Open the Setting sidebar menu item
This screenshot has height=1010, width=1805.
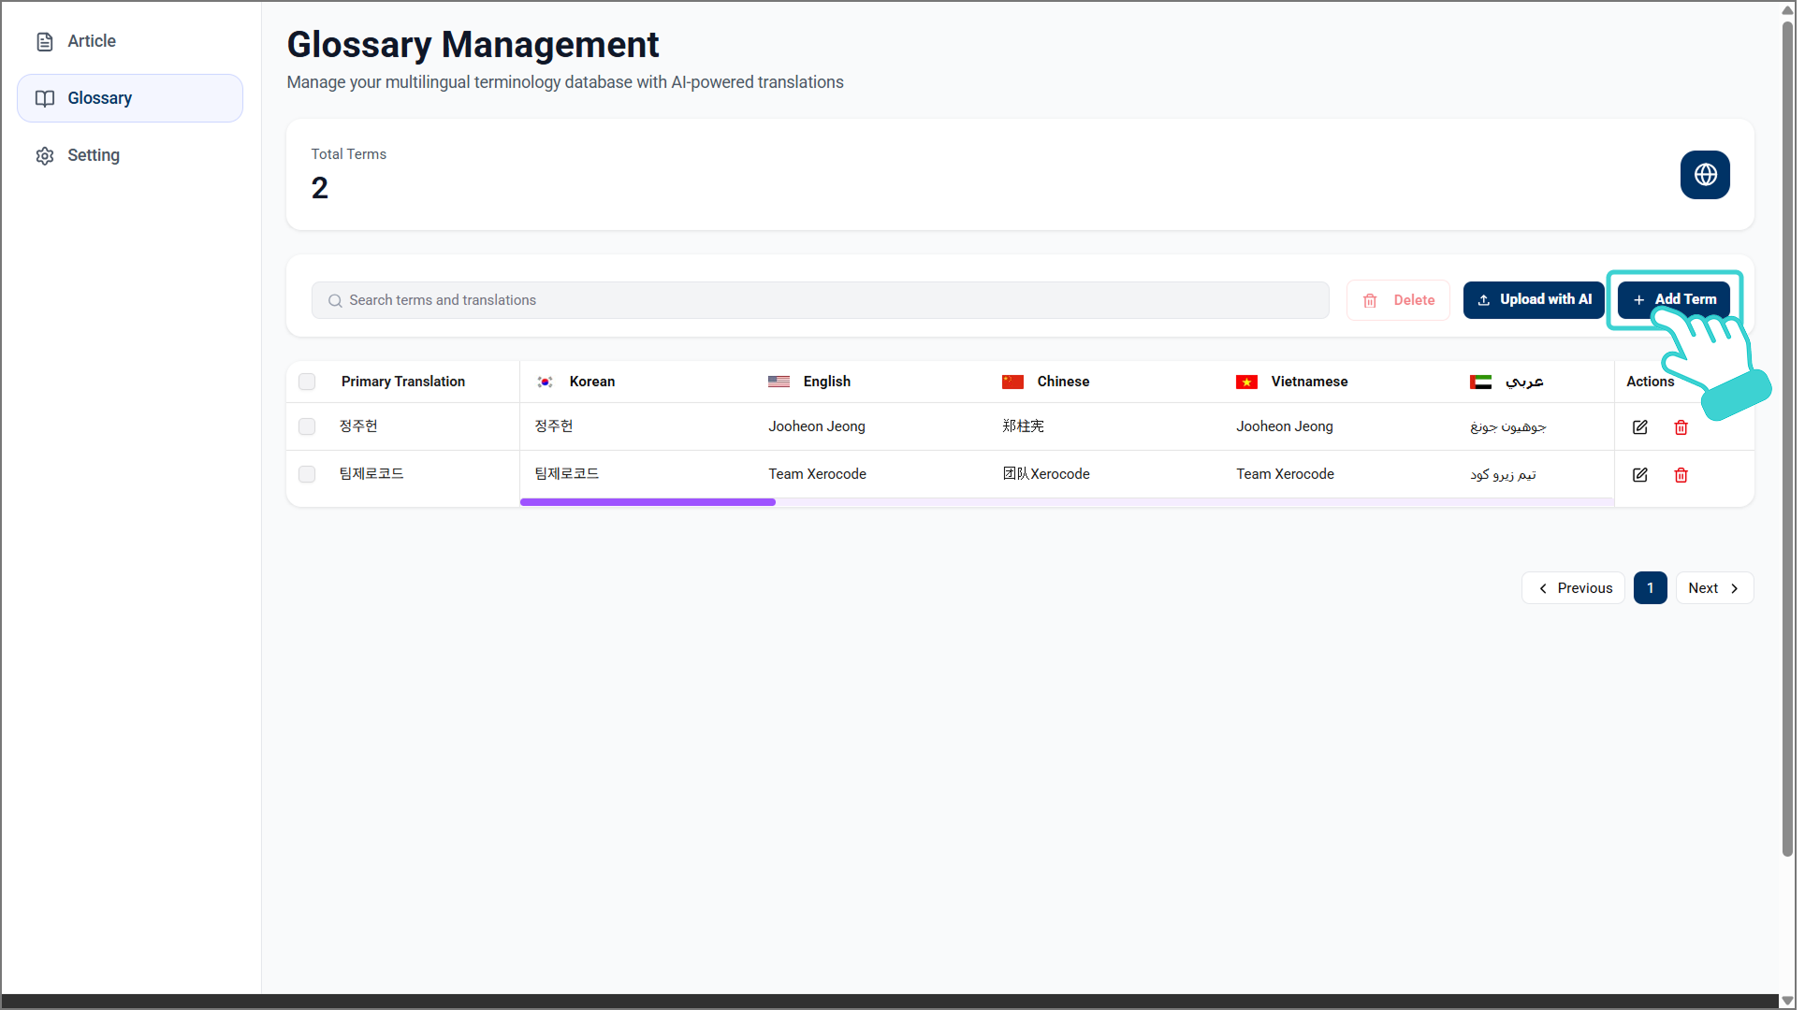[x=94, y=155]
